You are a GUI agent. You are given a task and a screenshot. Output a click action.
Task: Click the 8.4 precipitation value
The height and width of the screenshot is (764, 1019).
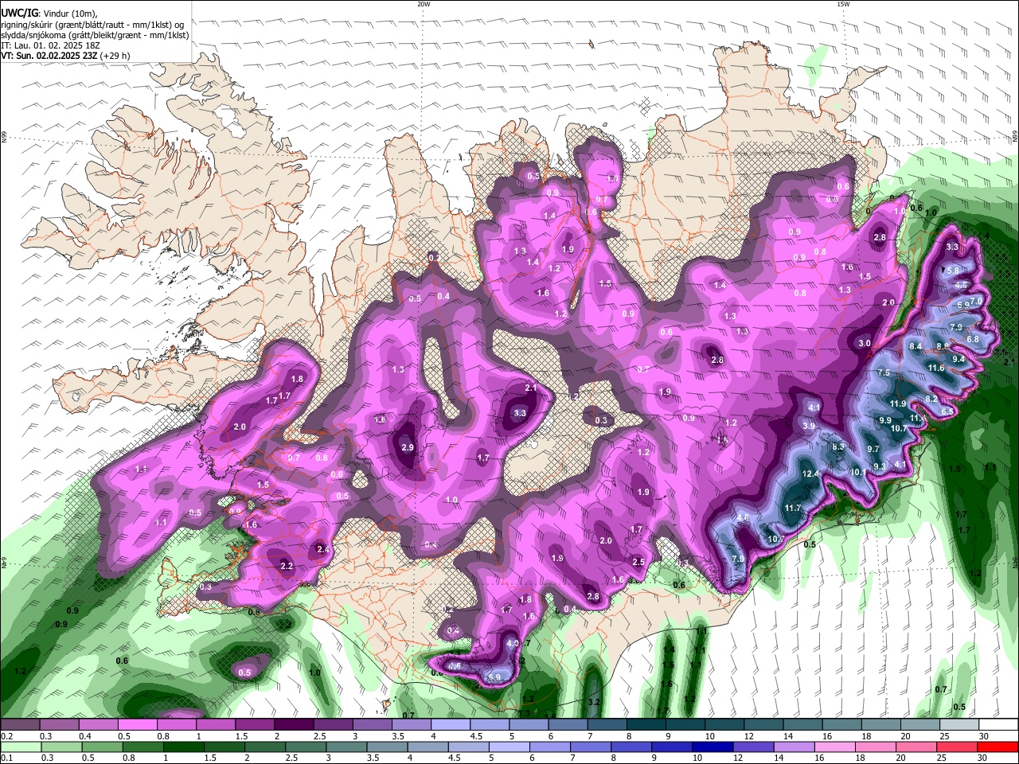tap(916, 346)
